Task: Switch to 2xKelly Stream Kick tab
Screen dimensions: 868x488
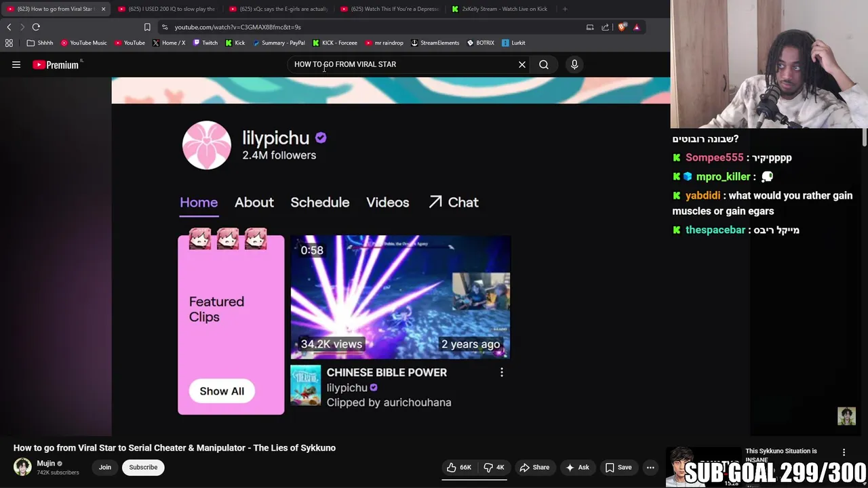Action: click(500, 9)
